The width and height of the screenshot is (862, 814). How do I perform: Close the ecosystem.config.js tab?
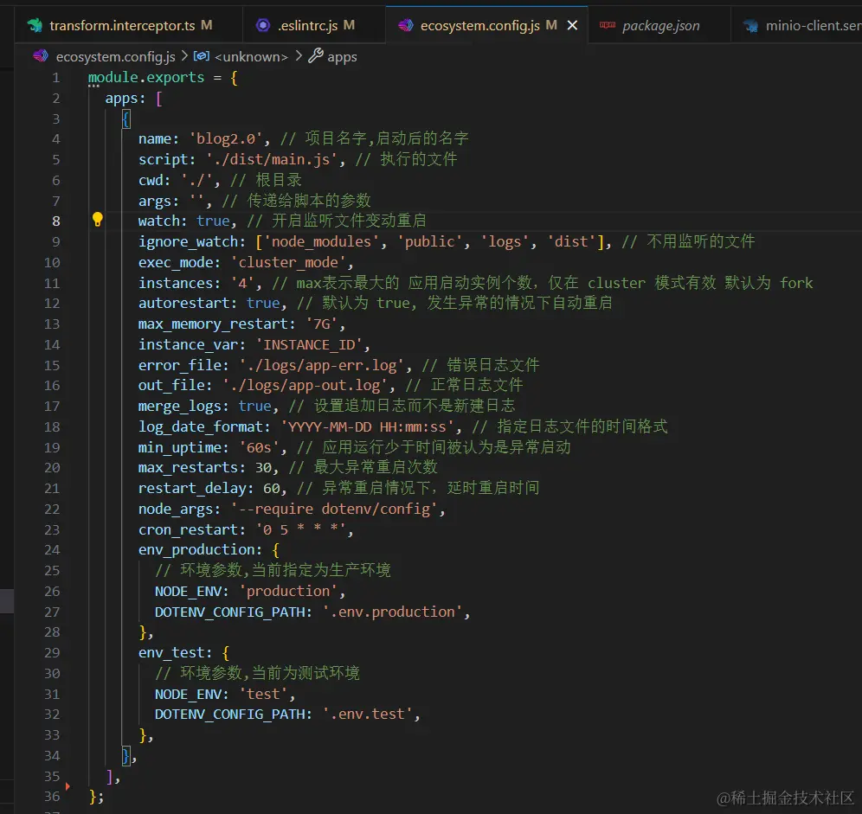coord(572,25)
